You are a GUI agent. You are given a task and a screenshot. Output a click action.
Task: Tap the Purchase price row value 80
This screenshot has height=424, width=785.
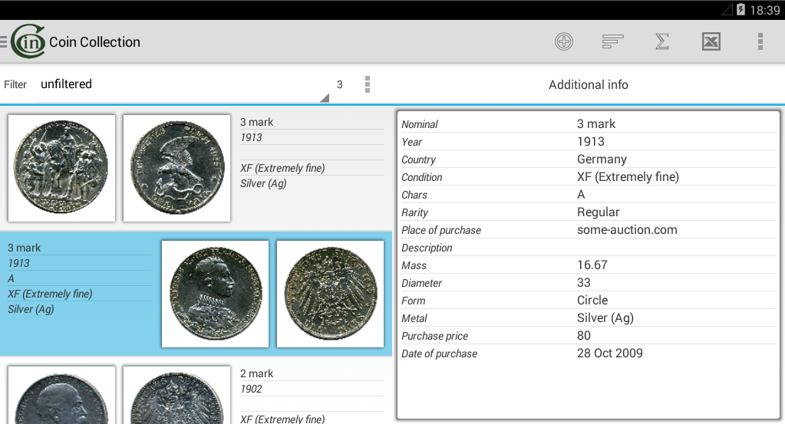(x=584, y=336)
